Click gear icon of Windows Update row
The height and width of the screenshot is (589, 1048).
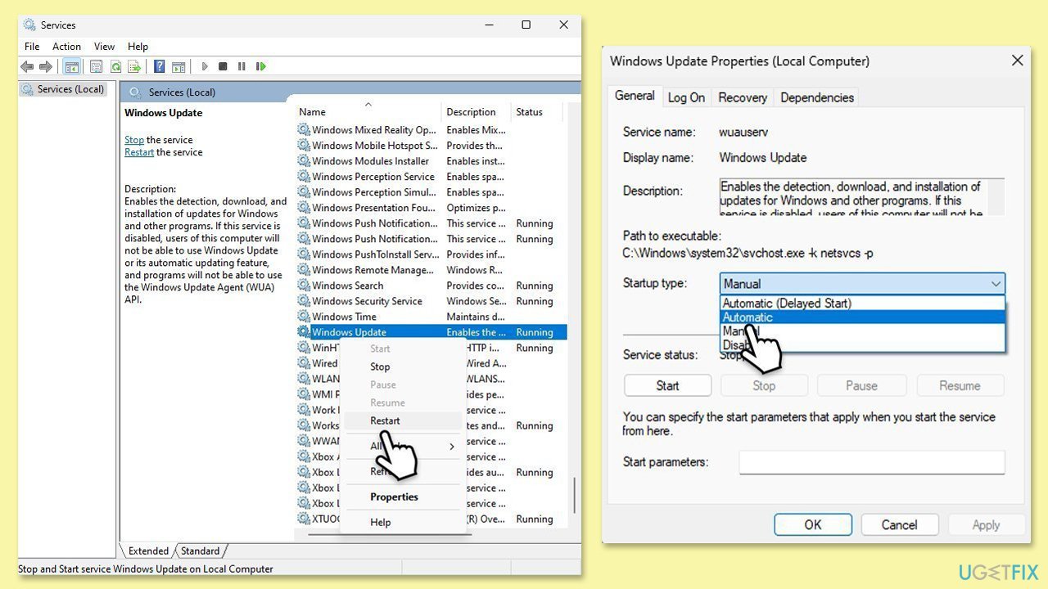pos(304,332)
